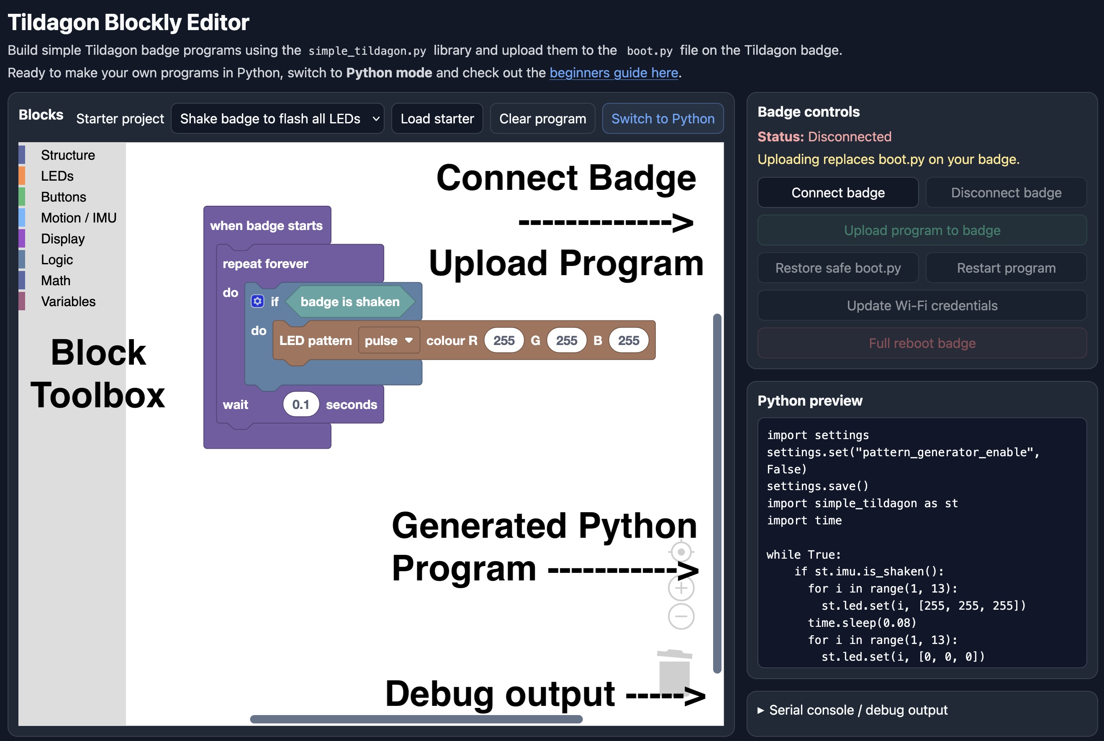Click the workspace zoom in plus icon
Image resolution: width=1104 pixels, height=741 pixels.
(681, 588)
